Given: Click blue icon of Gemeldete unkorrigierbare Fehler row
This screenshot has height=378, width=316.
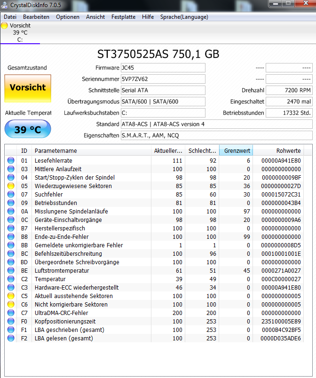Looking at the screenshot, I should pyautogui.click(x=11, y=245).
